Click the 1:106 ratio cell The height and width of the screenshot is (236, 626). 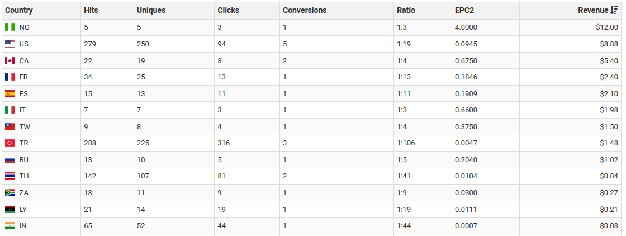coord(406,143)
